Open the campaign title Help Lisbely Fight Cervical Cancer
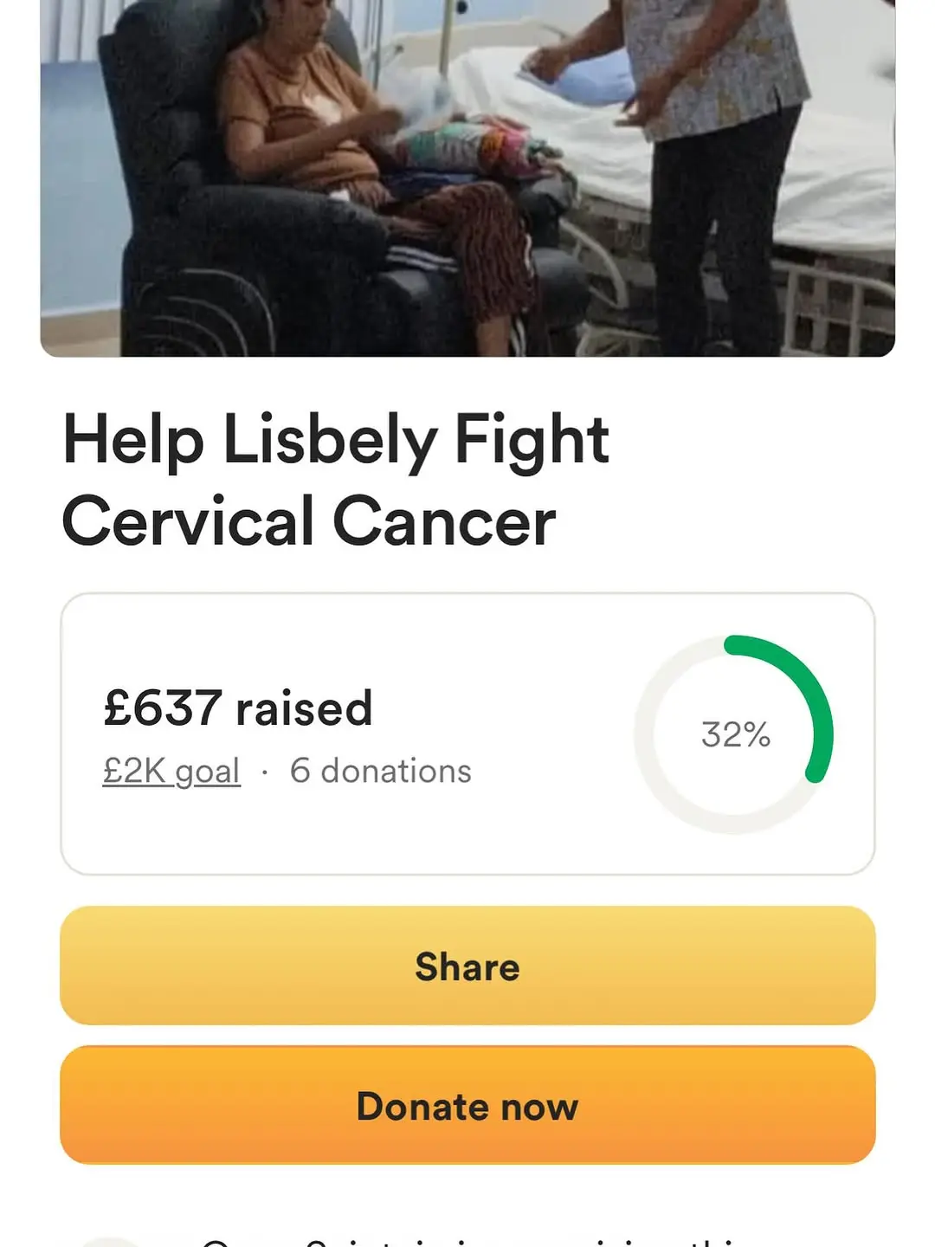Viewport: 935px width, 1247px height. [336, 481]
